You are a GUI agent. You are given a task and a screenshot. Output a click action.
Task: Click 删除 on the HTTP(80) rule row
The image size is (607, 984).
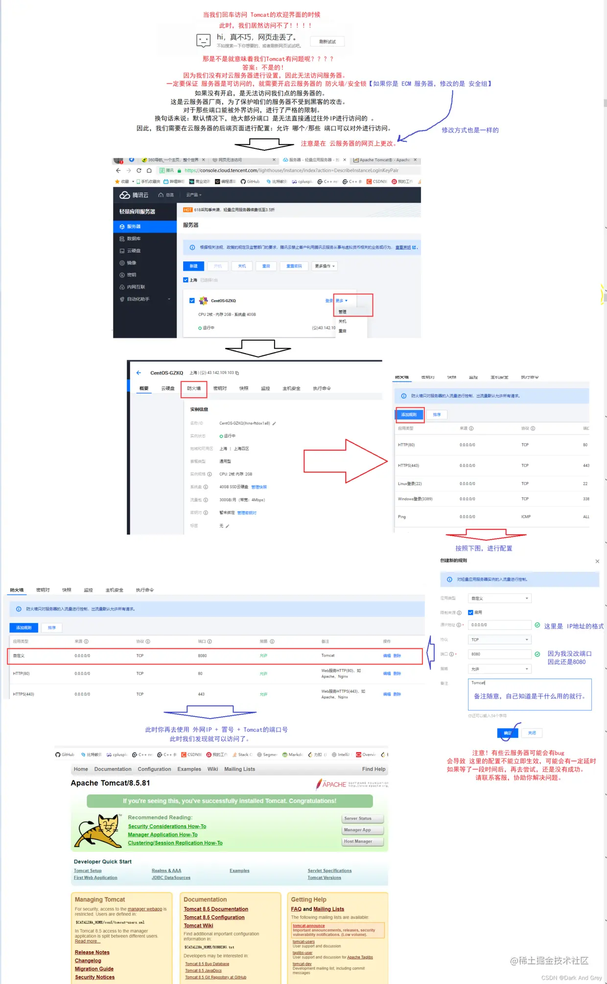pos(397,674)
